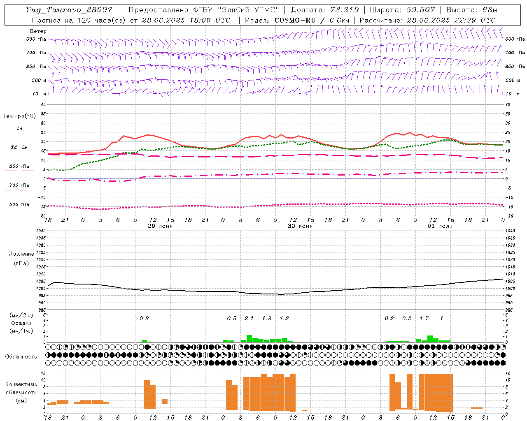527x421 pixels.
Task: Click the Облачность cloudiness label
Action: click(21, 356)
